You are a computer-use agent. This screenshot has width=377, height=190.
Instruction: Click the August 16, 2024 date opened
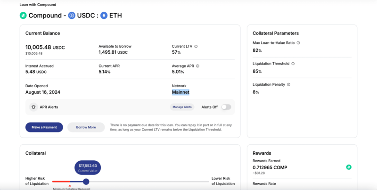click(43, 92)
